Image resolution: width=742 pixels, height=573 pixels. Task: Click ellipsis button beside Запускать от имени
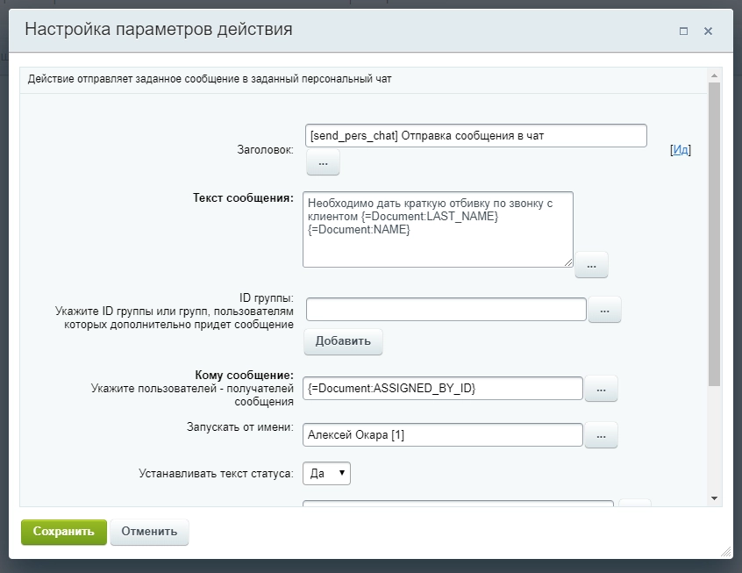(600, 435)
